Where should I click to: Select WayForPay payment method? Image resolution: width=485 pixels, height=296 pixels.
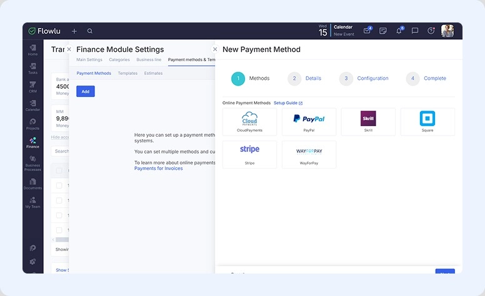309,154
